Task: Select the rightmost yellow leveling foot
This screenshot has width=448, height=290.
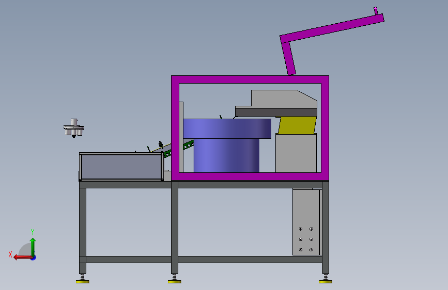Action: (x=326, y=282)
